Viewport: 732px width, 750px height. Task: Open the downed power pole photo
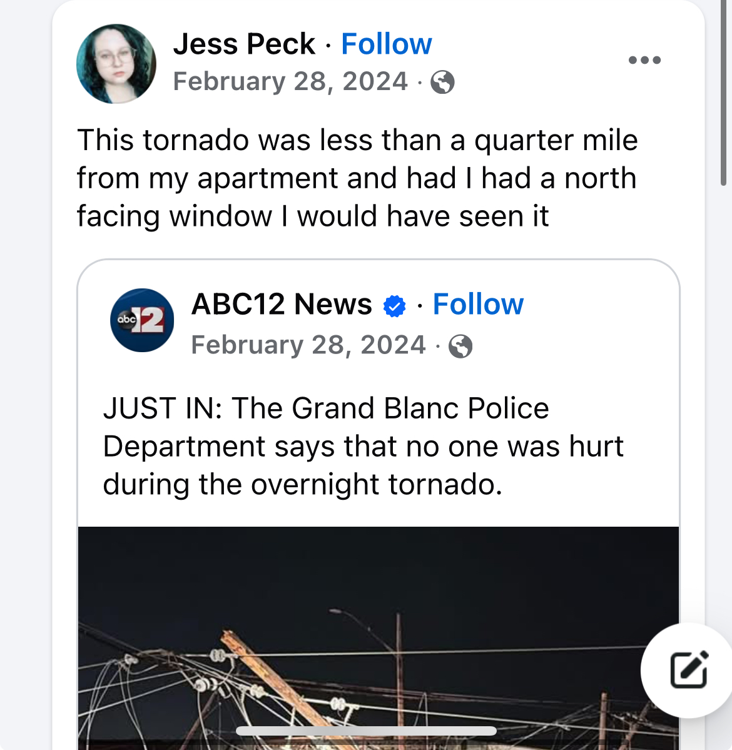[x=379, y=638]
